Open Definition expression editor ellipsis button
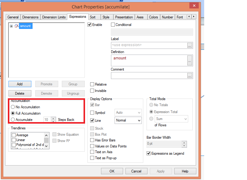Viewport: 247px width, 180px height. click(x=190, y=61)
